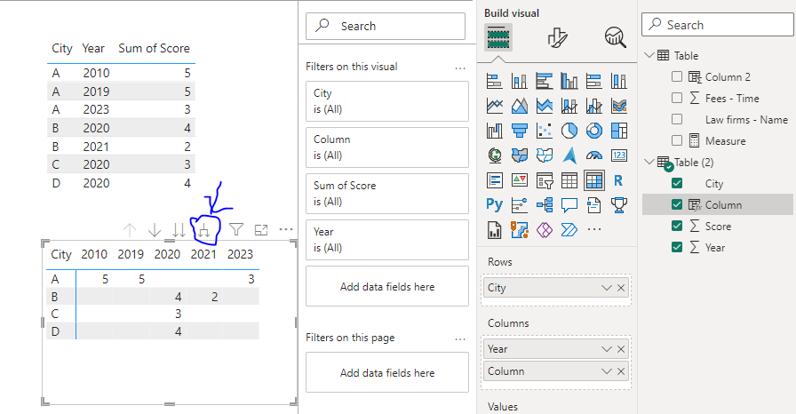Select the Clustered column chart visual
The image size is (796, 414).
[x=569, y=81]
